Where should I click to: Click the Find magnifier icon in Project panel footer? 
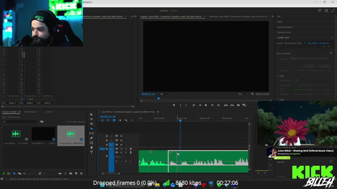66,174
